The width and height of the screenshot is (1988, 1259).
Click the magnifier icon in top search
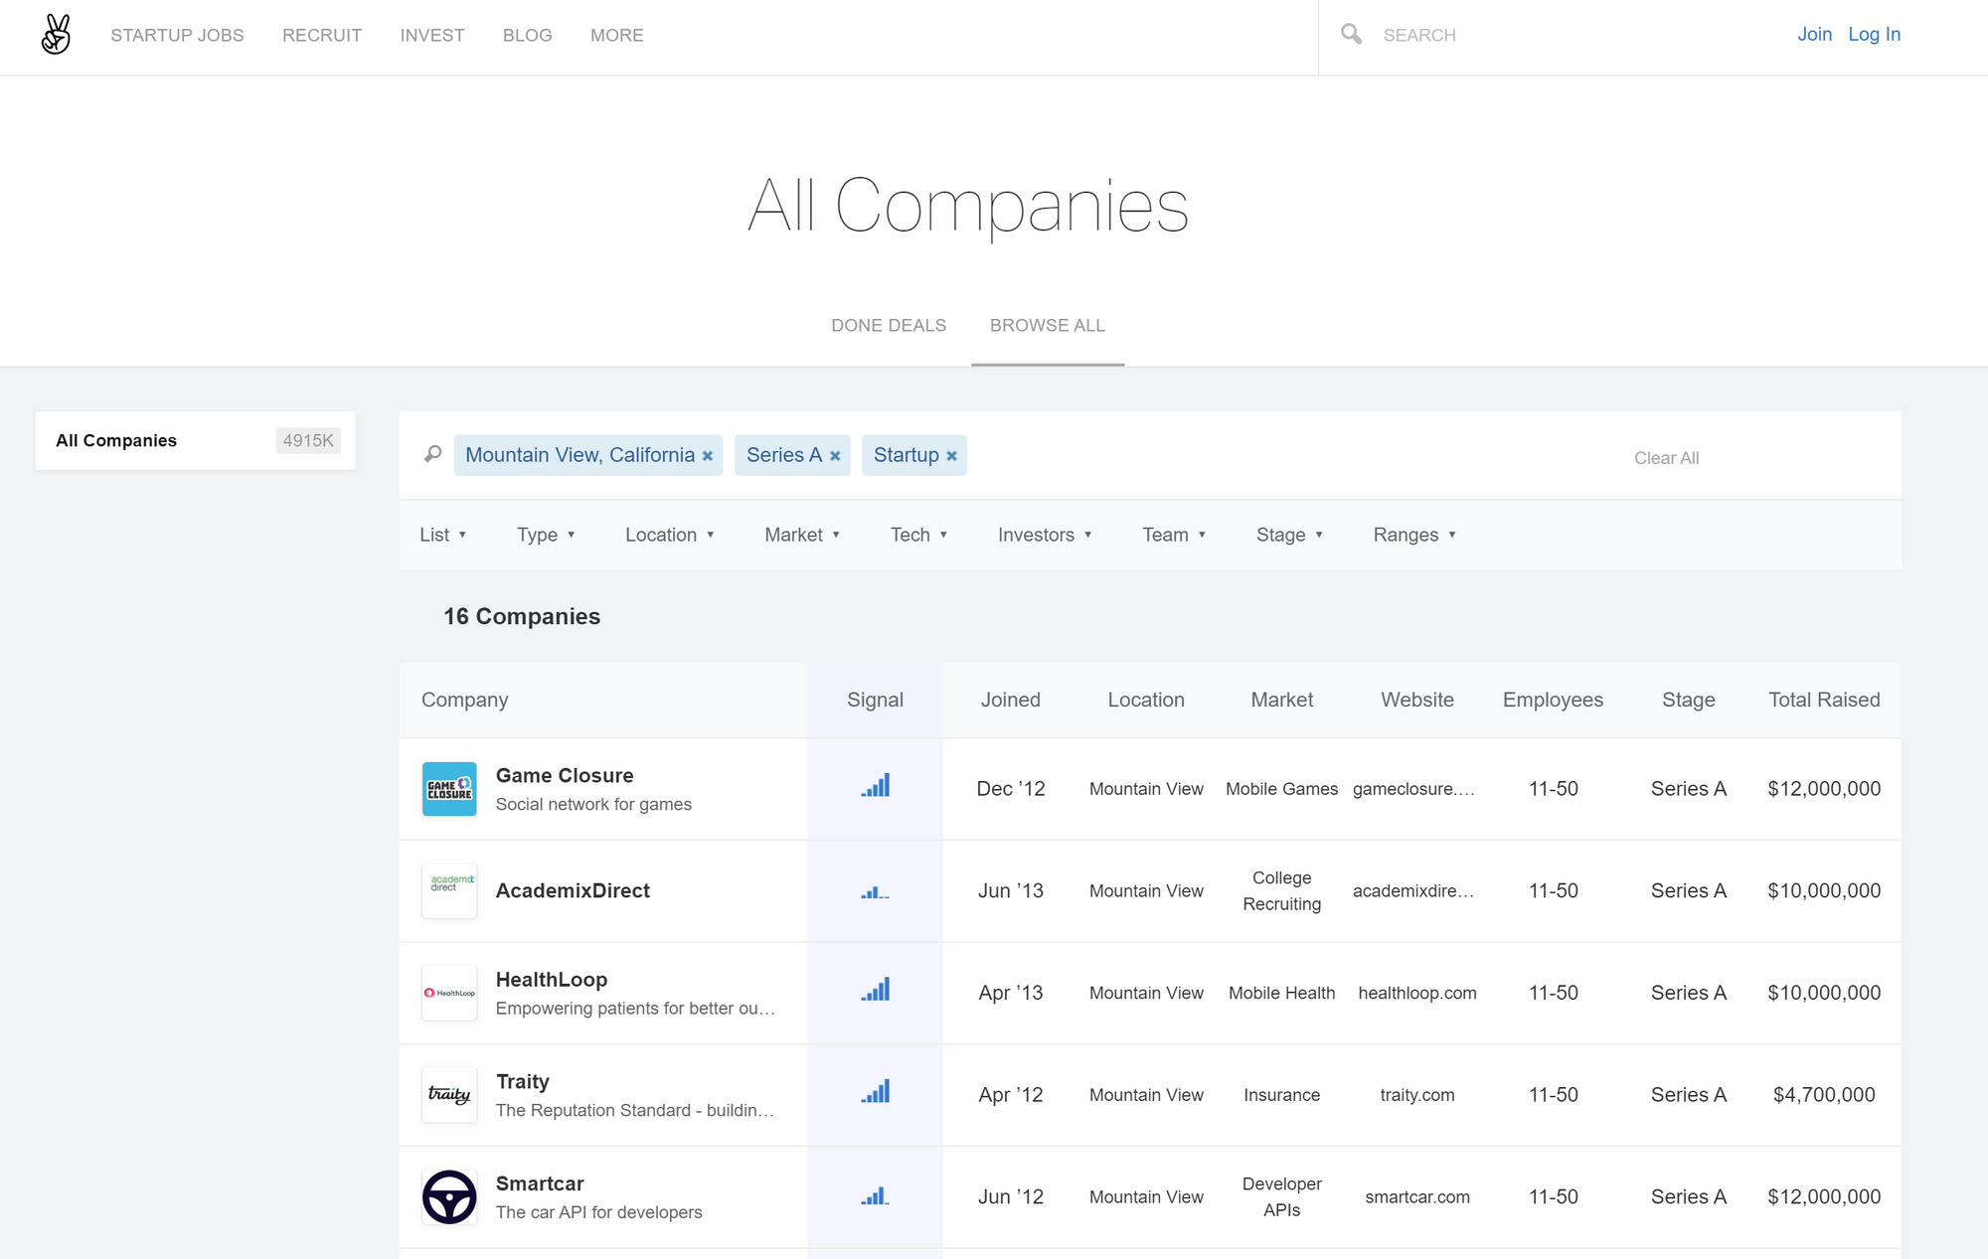coord(1351,35)
